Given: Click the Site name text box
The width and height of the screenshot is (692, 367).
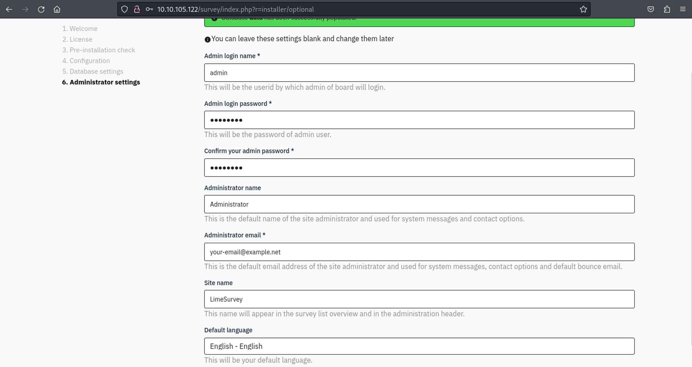Looking at the screenshot, I should 419,299.
